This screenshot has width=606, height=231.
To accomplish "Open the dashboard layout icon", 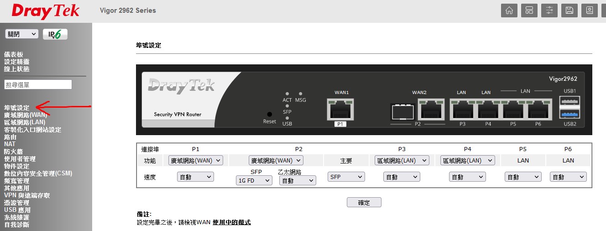I will [x=529, y=10].
